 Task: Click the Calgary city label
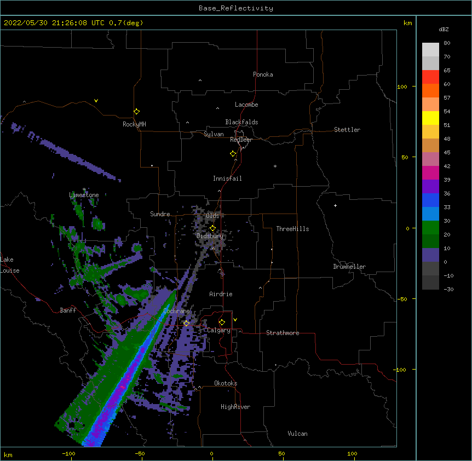point(218,330)
